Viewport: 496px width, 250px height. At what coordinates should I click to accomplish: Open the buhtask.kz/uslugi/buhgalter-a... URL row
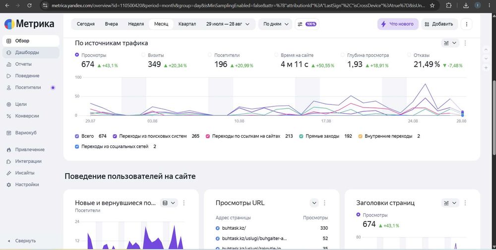point(272,238)
